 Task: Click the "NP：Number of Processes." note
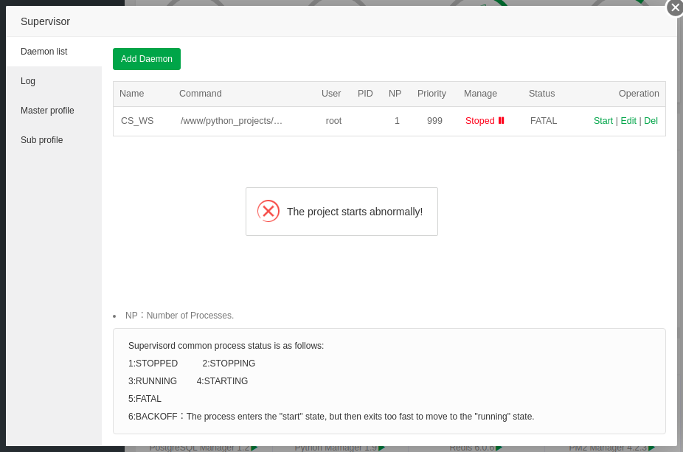point(179,316)
